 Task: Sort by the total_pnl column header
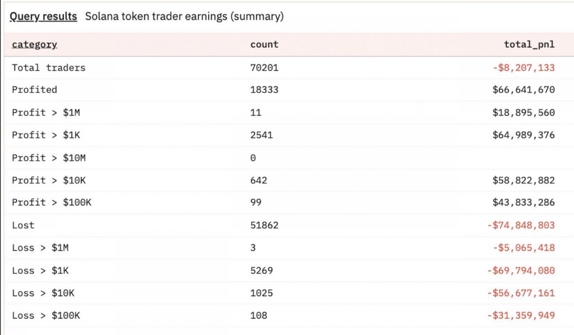tap(529, 44)
